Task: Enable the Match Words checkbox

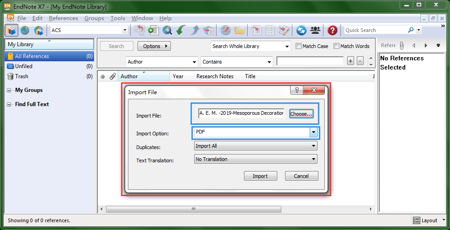Action: point(336,46)
